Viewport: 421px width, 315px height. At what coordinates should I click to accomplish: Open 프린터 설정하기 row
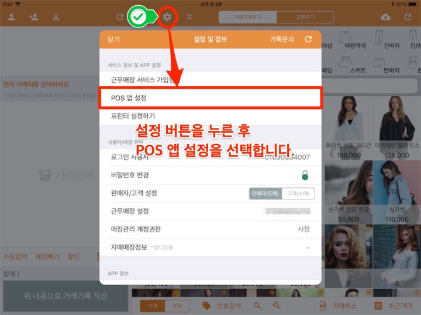210,116
